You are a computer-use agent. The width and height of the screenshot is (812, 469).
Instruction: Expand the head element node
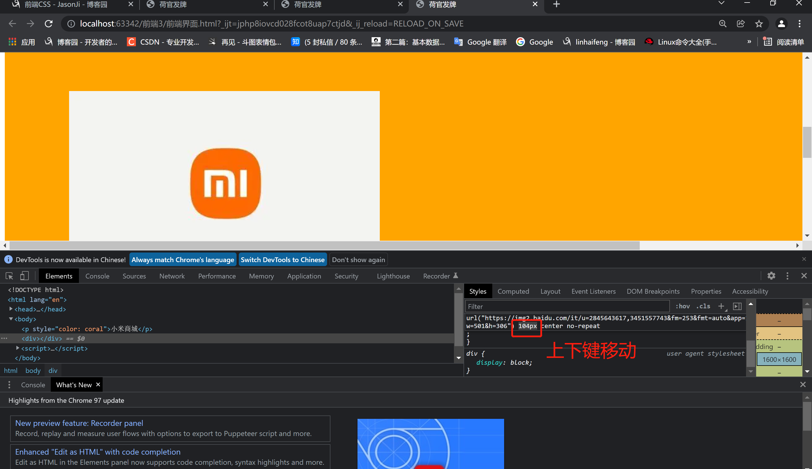[x=11, y=309]
